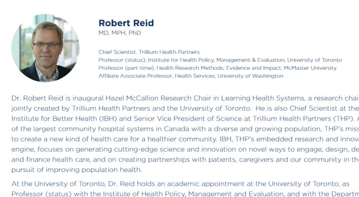This screenshot has height=197, width=359.
Task: Click the MD, MPH, PhD credentials text
Action: tap(119, 33)
